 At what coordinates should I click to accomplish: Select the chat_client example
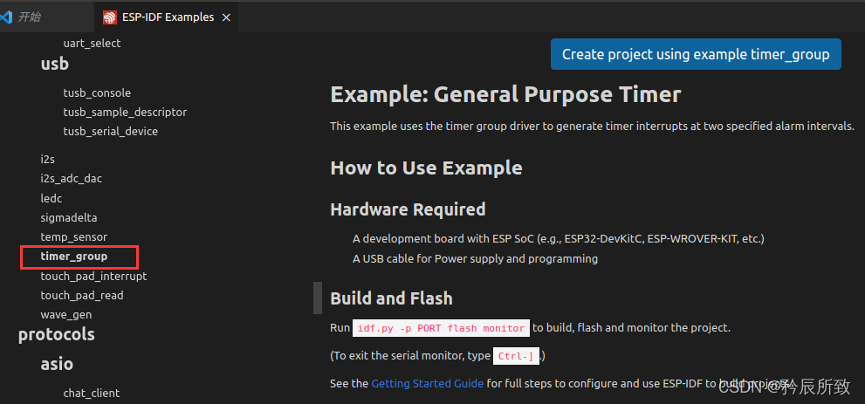[92, 393]
